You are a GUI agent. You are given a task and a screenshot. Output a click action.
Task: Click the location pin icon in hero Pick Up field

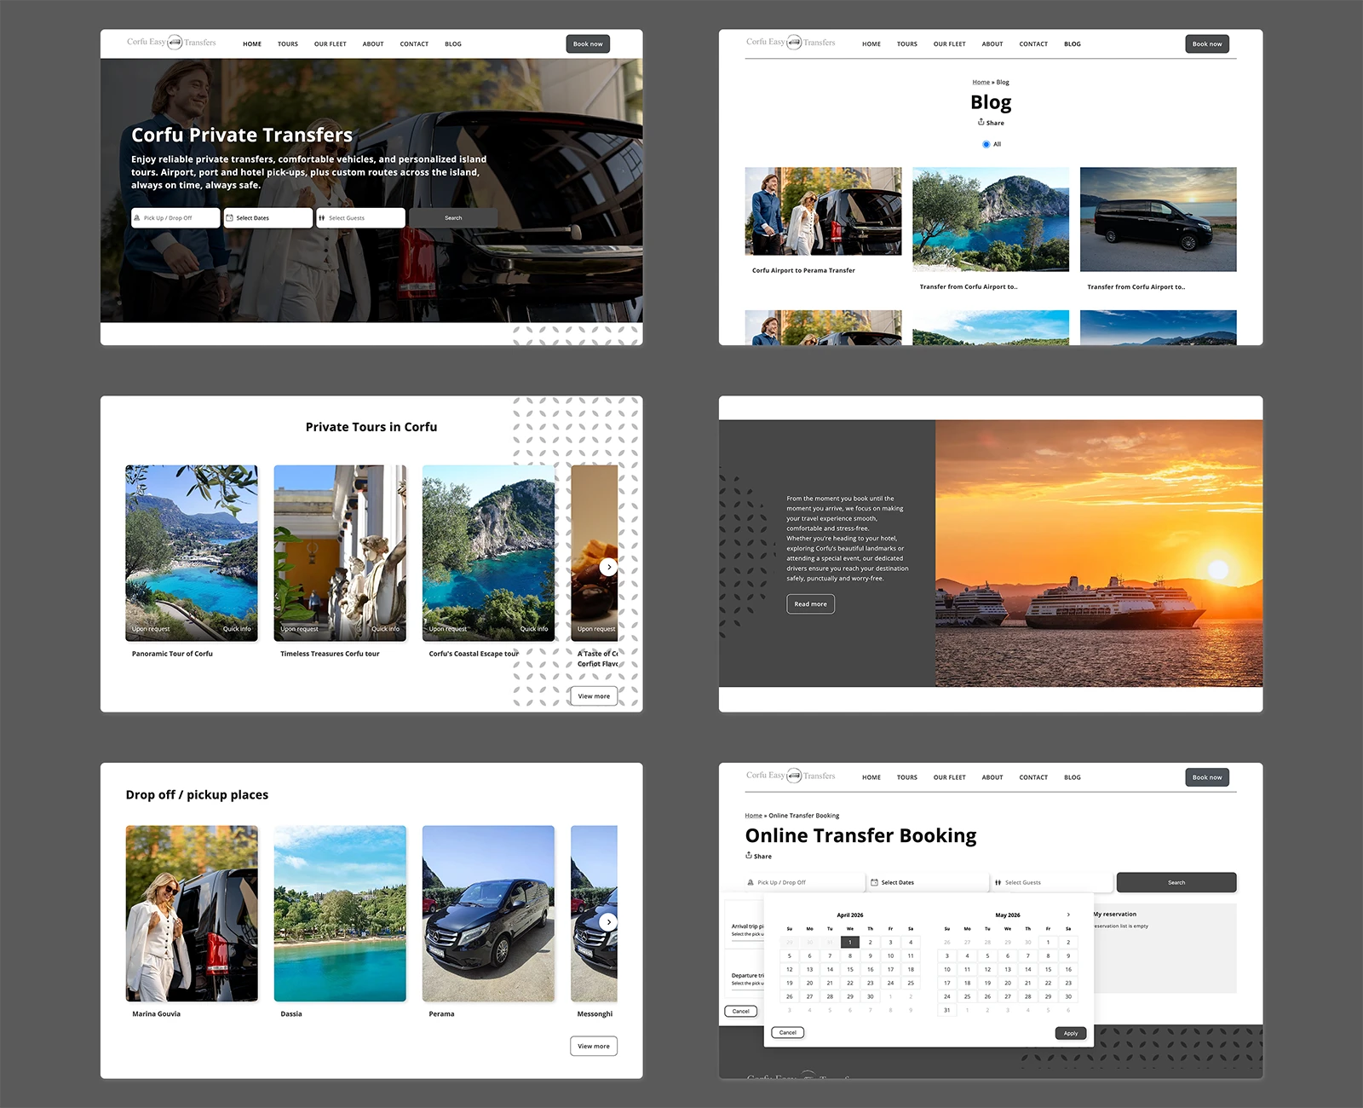coord(137,217)
